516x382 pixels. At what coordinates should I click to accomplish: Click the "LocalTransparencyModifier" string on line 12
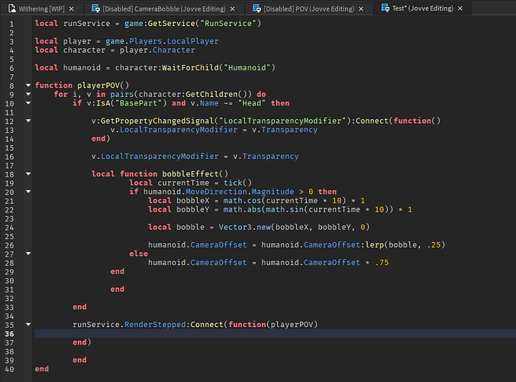click(282, 121)
